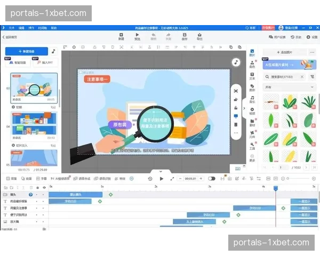Open the 编辑 (Edit) menu
The height and width of the screenshot is (256, 320).
coord(21,27)
